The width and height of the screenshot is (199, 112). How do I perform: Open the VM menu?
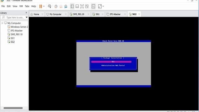[x=21, y=6]
